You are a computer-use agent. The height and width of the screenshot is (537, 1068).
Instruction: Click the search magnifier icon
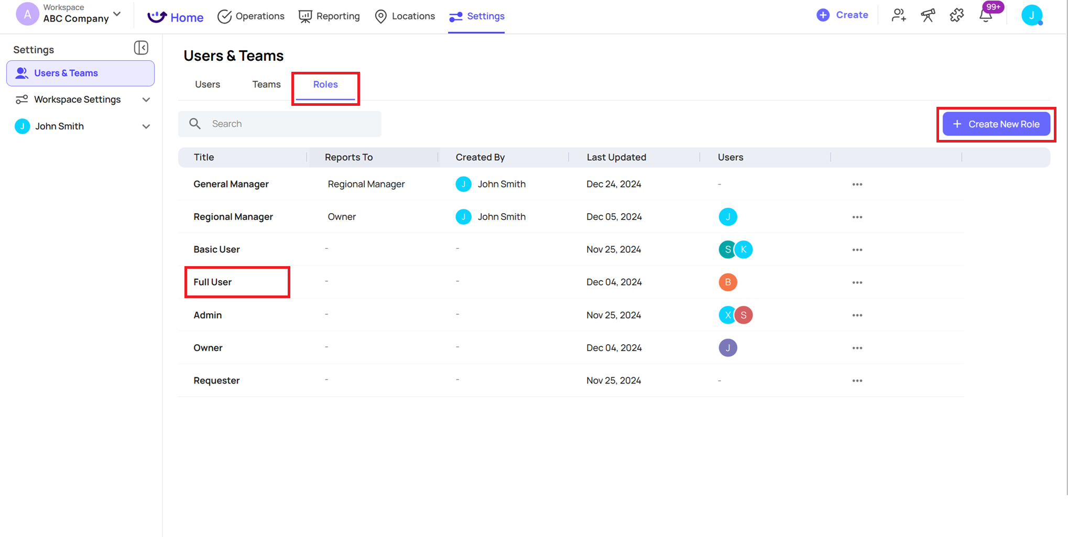click(x=195, y=124)
